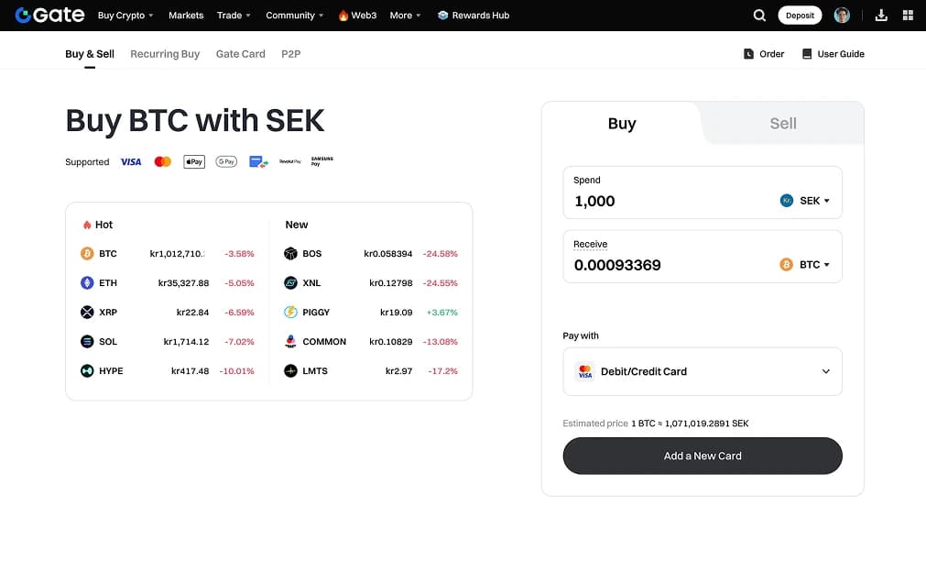Click the PIGGY coin icon
Viewport: 926px width, 561px height.
point(290,313)
